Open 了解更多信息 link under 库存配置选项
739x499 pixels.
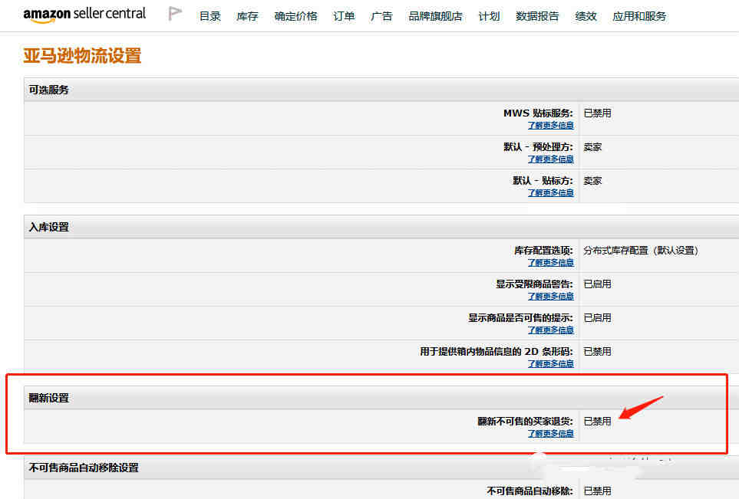pos(550,262)
